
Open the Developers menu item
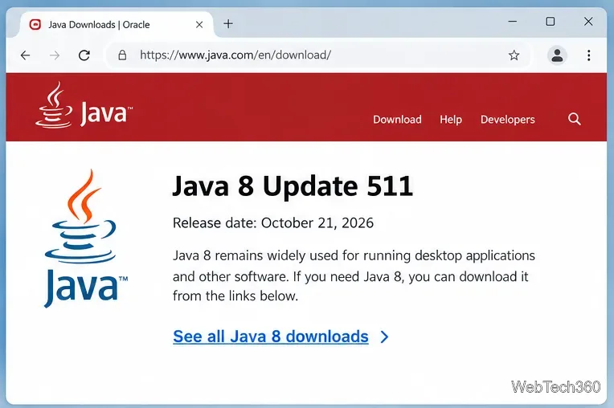click(507, 120)
